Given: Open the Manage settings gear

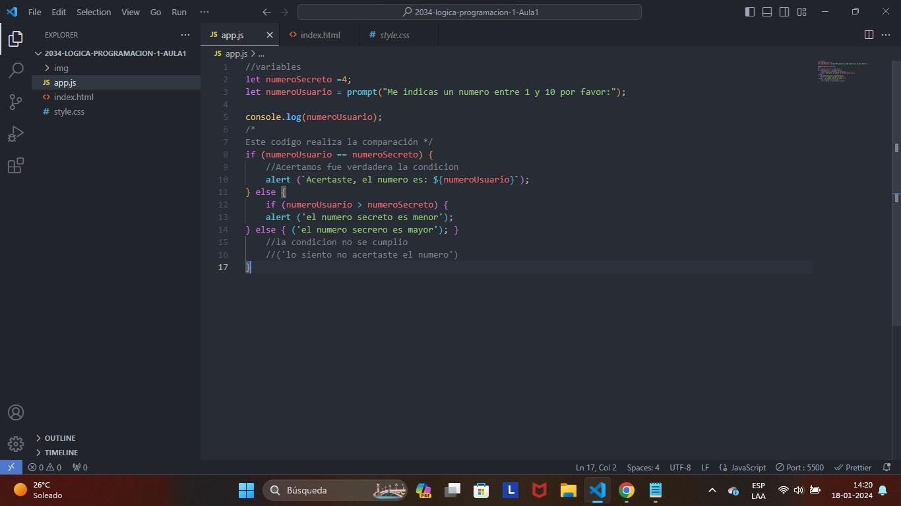Looking at the screenshot, I should [16, 444].
